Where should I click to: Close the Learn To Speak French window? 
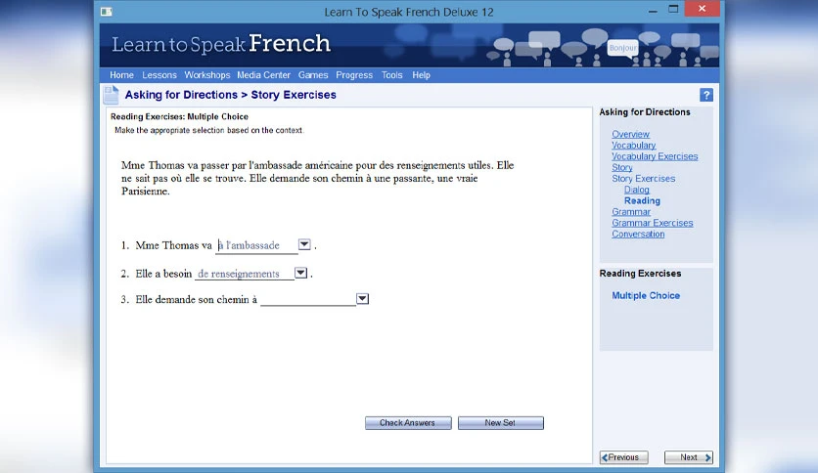pos(703,9)
